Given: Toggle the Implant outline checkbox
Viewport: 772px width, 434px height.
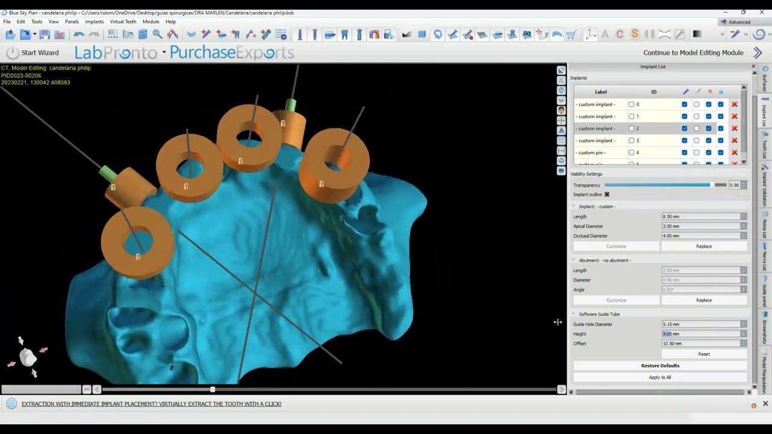Looking at the screenshot, I should 607,195.
